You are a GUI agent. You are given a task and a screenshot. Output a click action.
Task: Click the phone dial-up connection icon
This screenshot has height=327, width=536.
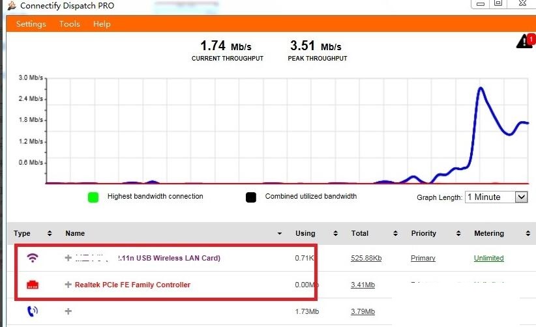pyautogui.click(x=33, y=311)
